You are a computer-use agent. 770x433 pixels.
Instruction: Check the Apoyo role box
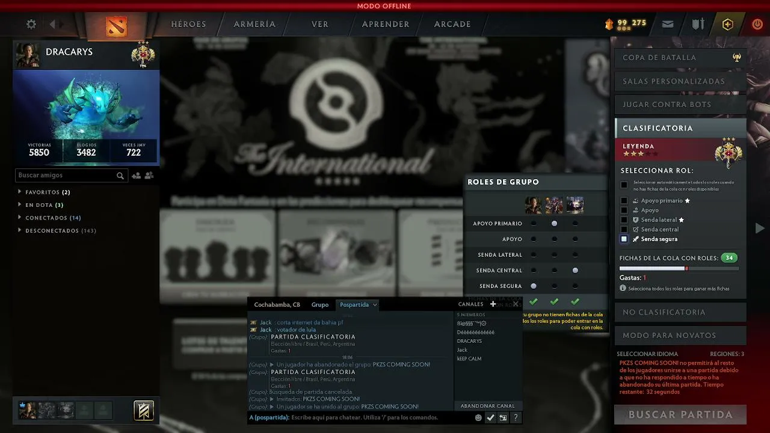624,210
